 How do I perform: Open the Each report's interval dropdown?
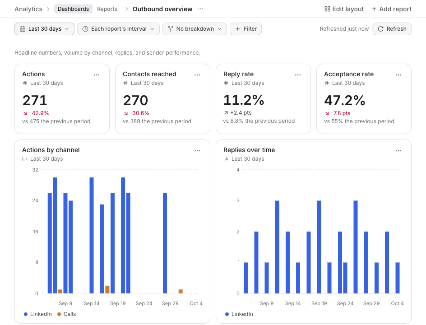pyautogui.click(x=118, y=29)
